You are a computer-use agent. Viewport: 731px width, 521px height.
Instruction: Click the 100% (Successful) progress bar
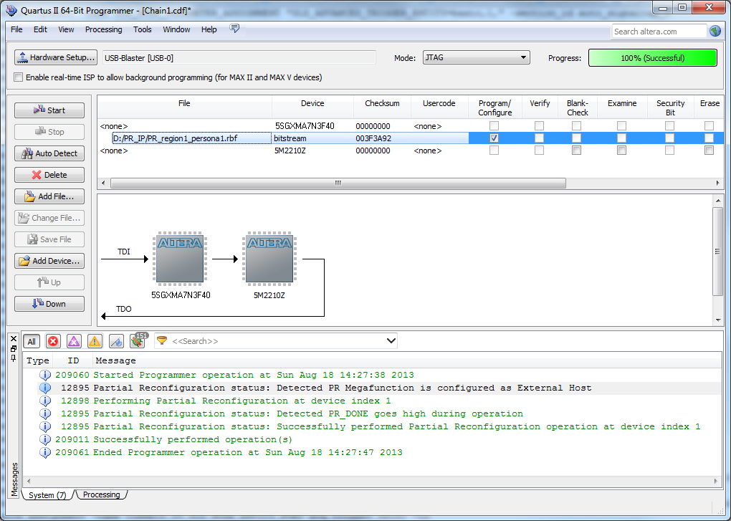(x=652, y=58)
